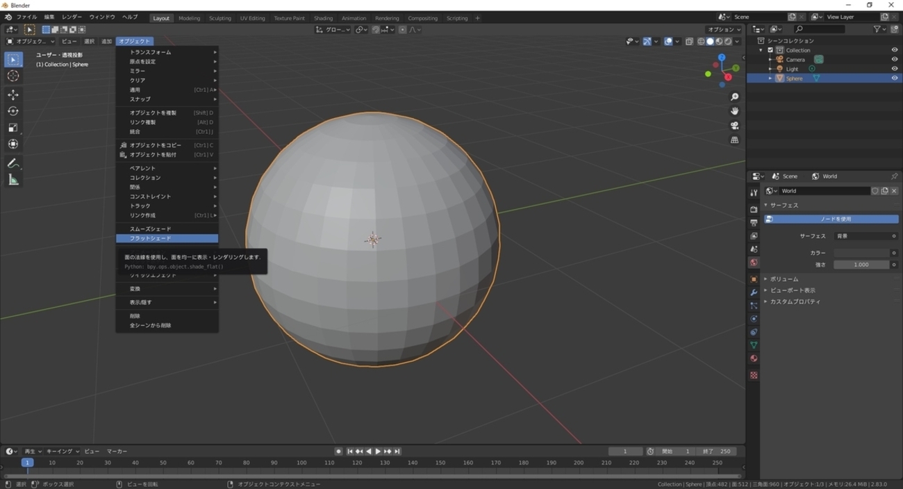Select the 3D Cursor tool

[x=13, y=76]
